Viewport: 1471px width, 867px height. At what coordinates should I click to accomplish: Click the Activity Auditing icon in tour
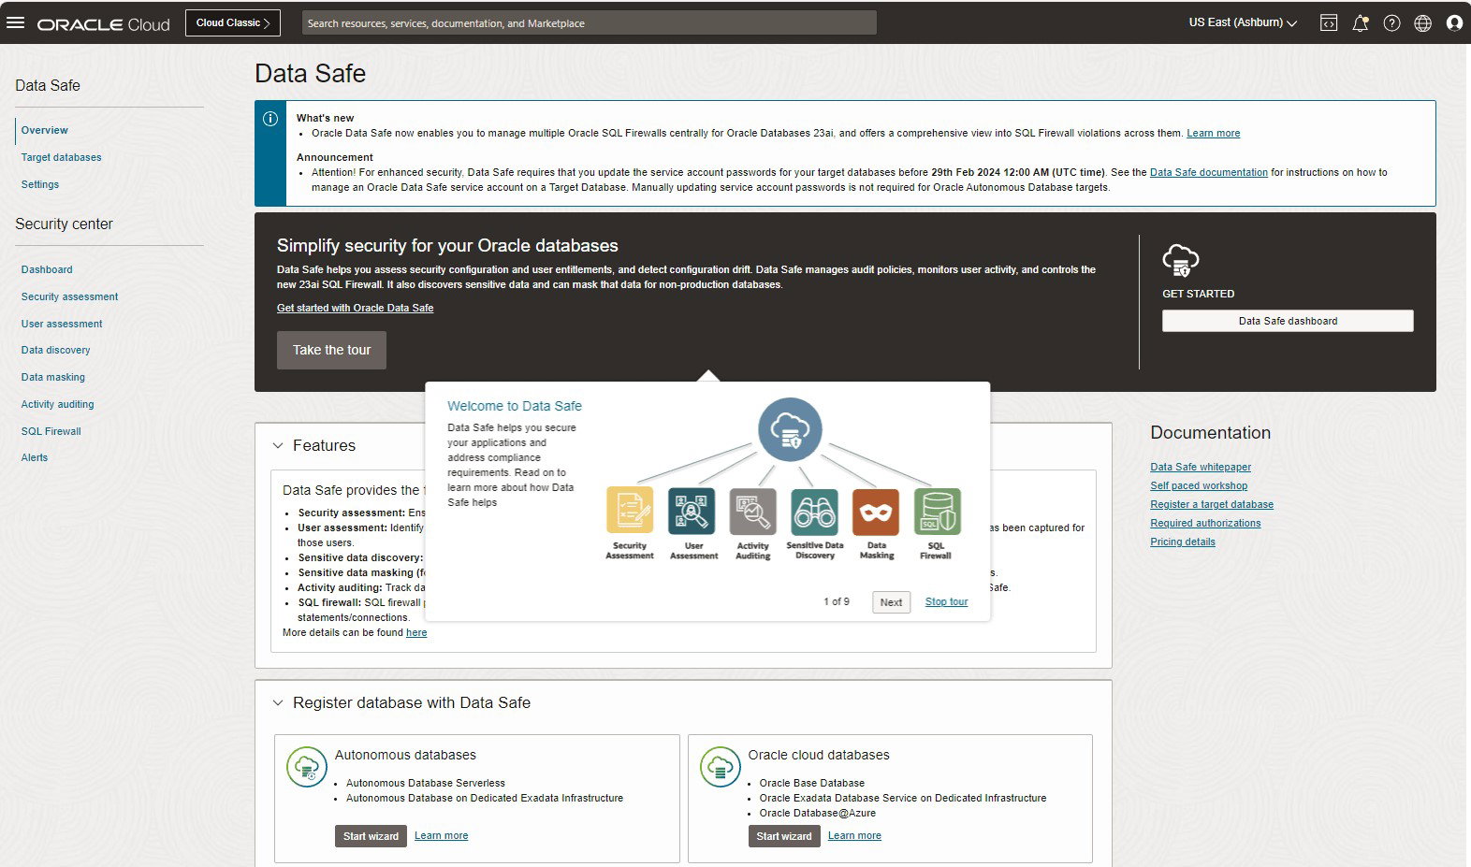753,511
